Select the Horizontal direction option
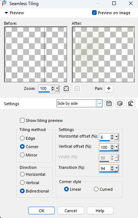This screenshot has height=218, width=138. coord(22,174)
